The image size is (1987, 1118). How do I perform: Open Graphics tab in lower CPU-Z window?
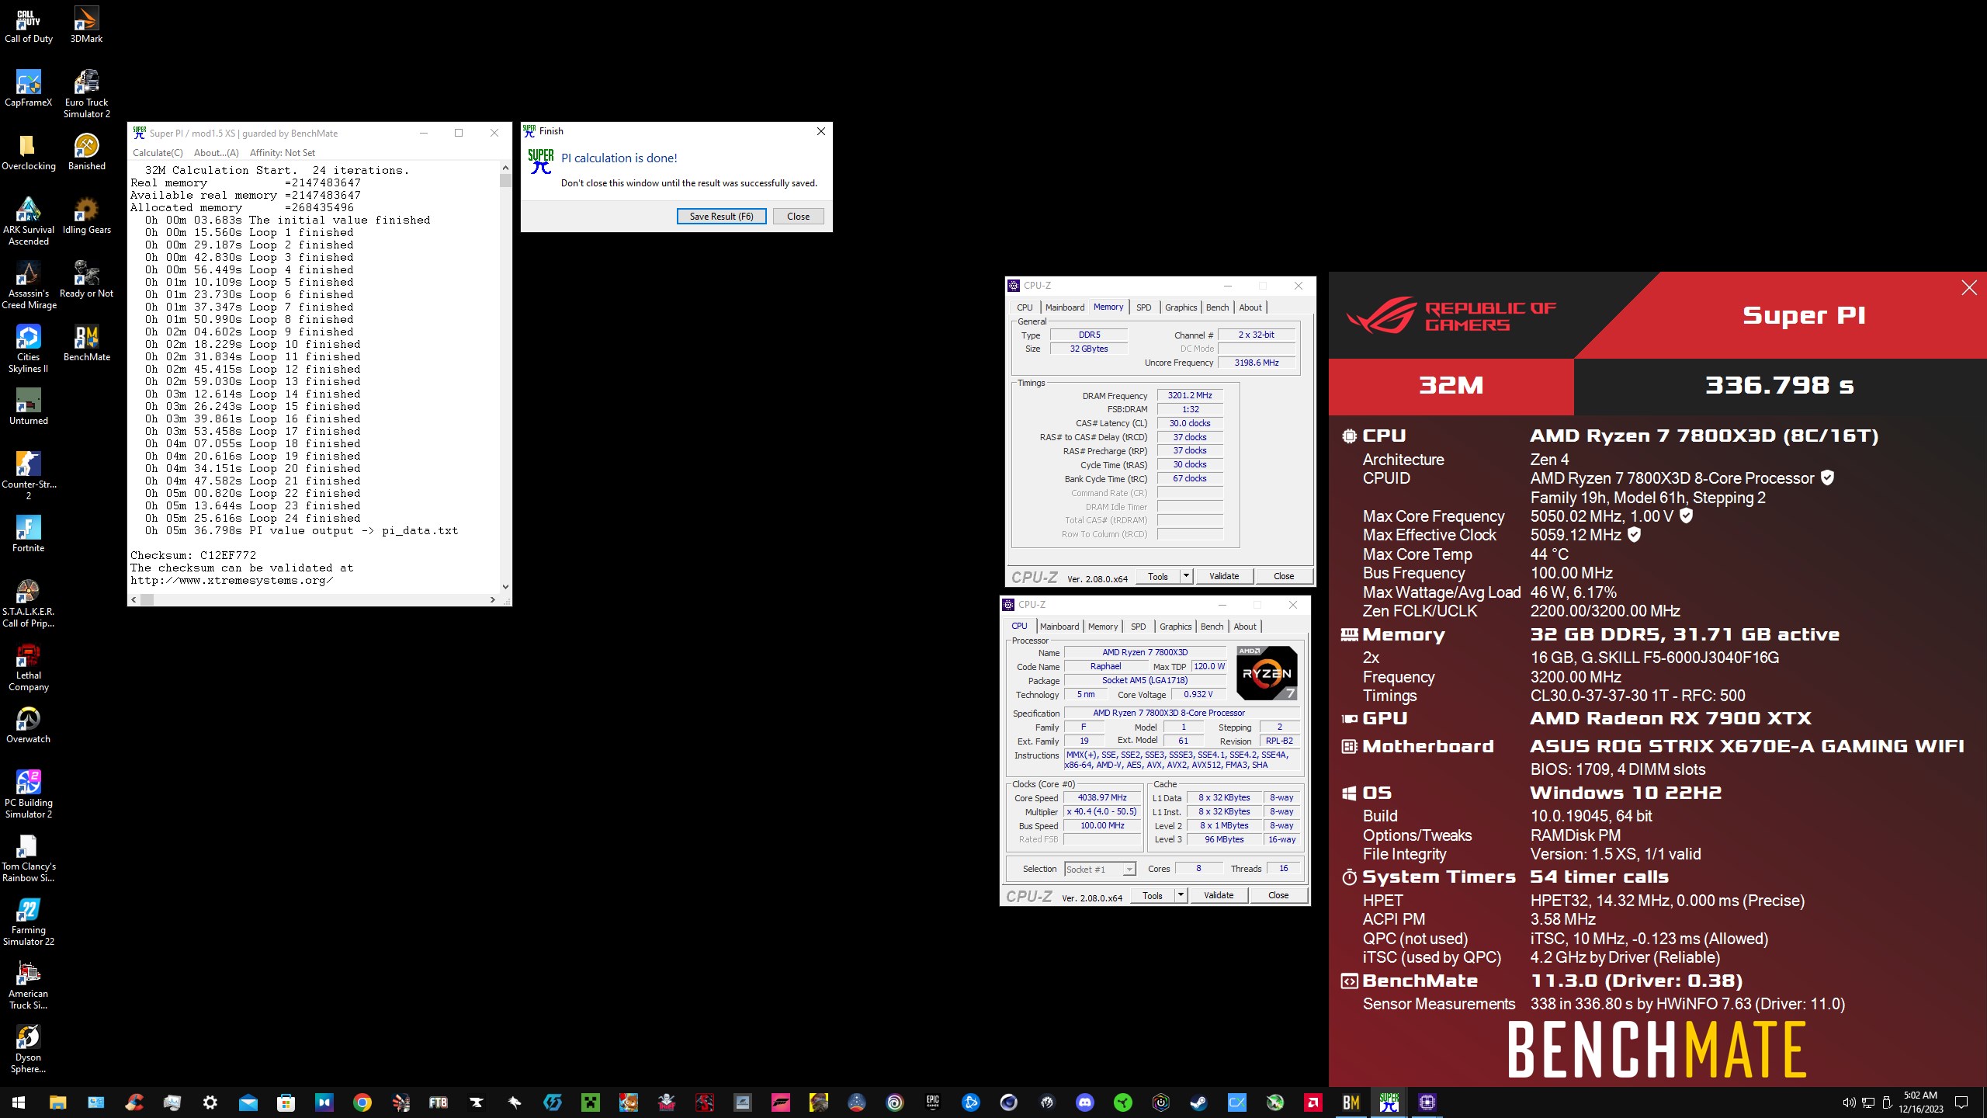coord(1175,627)
